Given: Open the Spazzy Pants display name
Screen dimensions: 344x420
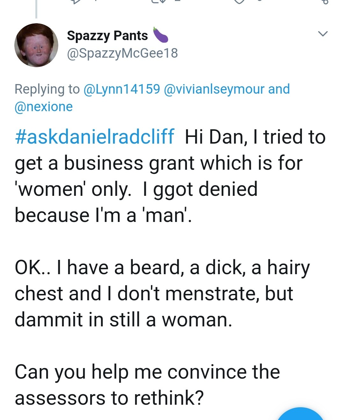Looking at the screenshot, I should coord(107,36).
